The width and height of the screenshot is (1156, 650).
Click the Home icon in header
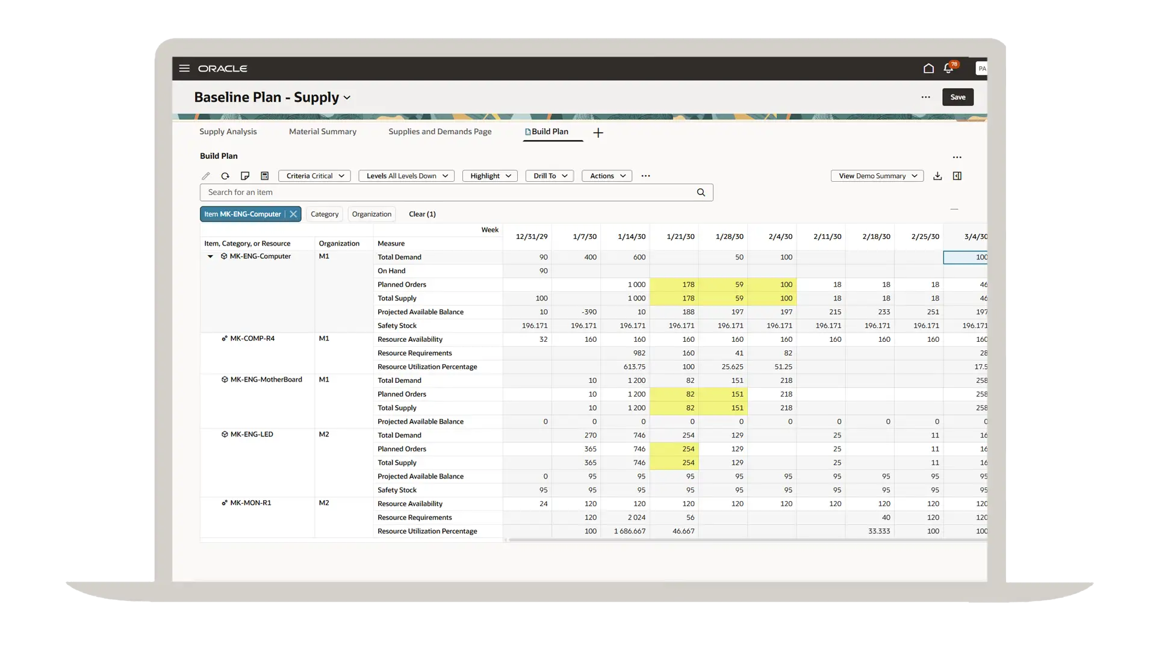(928, 69)
